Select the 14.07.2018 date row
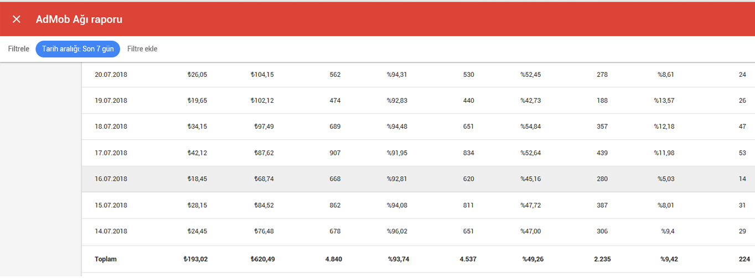This screenshot has width=755, height=278. pyautogui.click(x=418, y=232)
